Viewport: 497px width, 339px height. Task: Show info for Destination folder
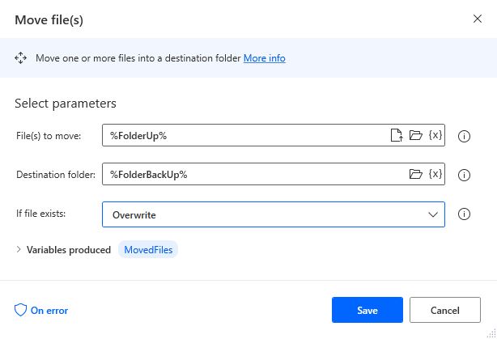coord(464,175)
